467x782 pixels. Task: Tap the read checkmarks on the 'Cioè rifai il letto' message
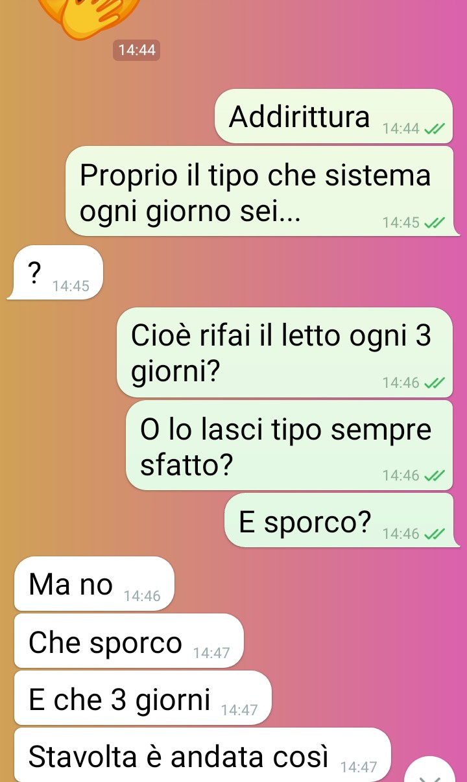coord(434,384)
